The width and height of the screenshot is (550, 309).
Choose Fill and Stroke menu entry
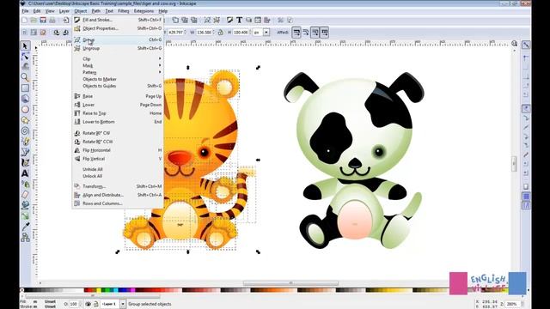coord(118,20)
